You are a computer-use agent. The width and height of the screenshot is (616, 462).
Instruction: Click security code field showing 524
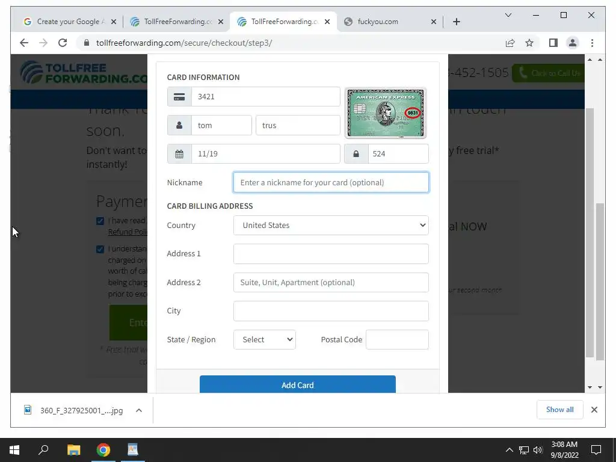[x=398, y=153]
